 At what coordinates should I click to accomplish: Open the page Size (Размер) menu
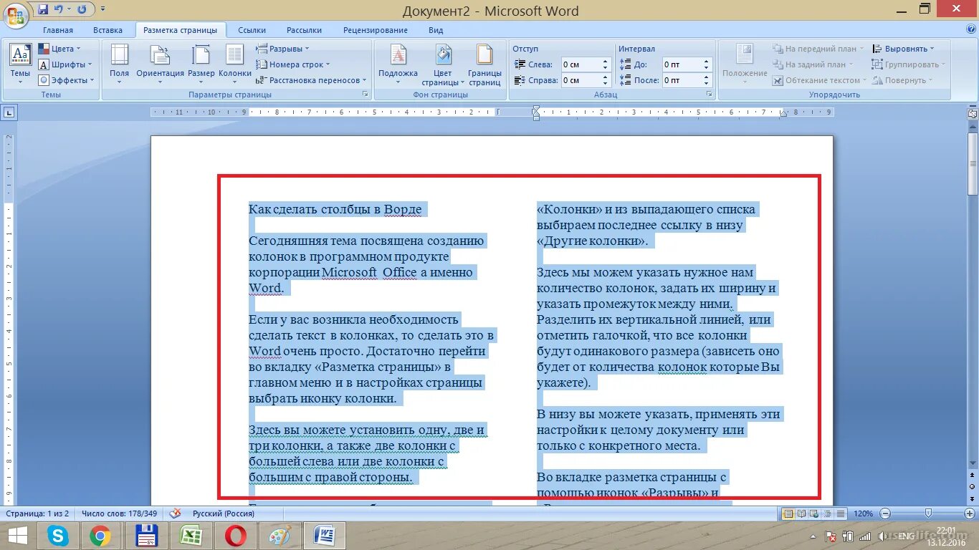point(201,64)
